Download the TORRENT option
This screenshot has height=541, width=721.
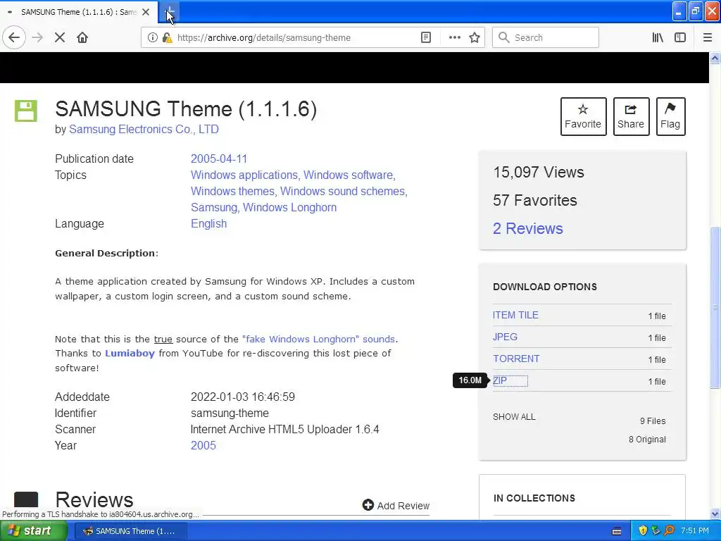[516, 359]
